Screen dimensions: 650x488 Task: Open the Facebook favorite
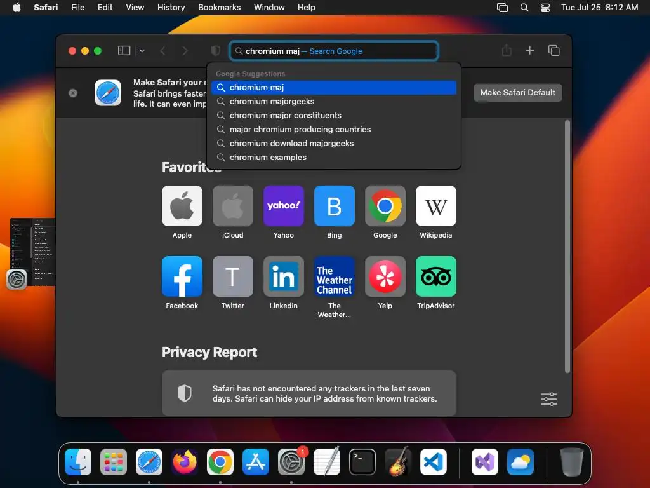(182, 276)
